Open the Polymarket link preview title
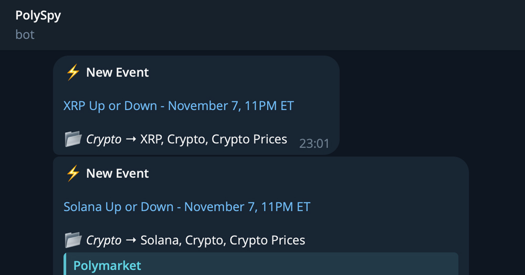Image resolution: width=525 pixels, height=275 pixels. (x=107, y=266)
